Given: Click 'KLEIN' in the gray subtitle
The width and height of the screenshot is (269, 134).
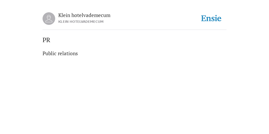Looking at the screenshot, I should pyautogui.click(x=63, y=22).
